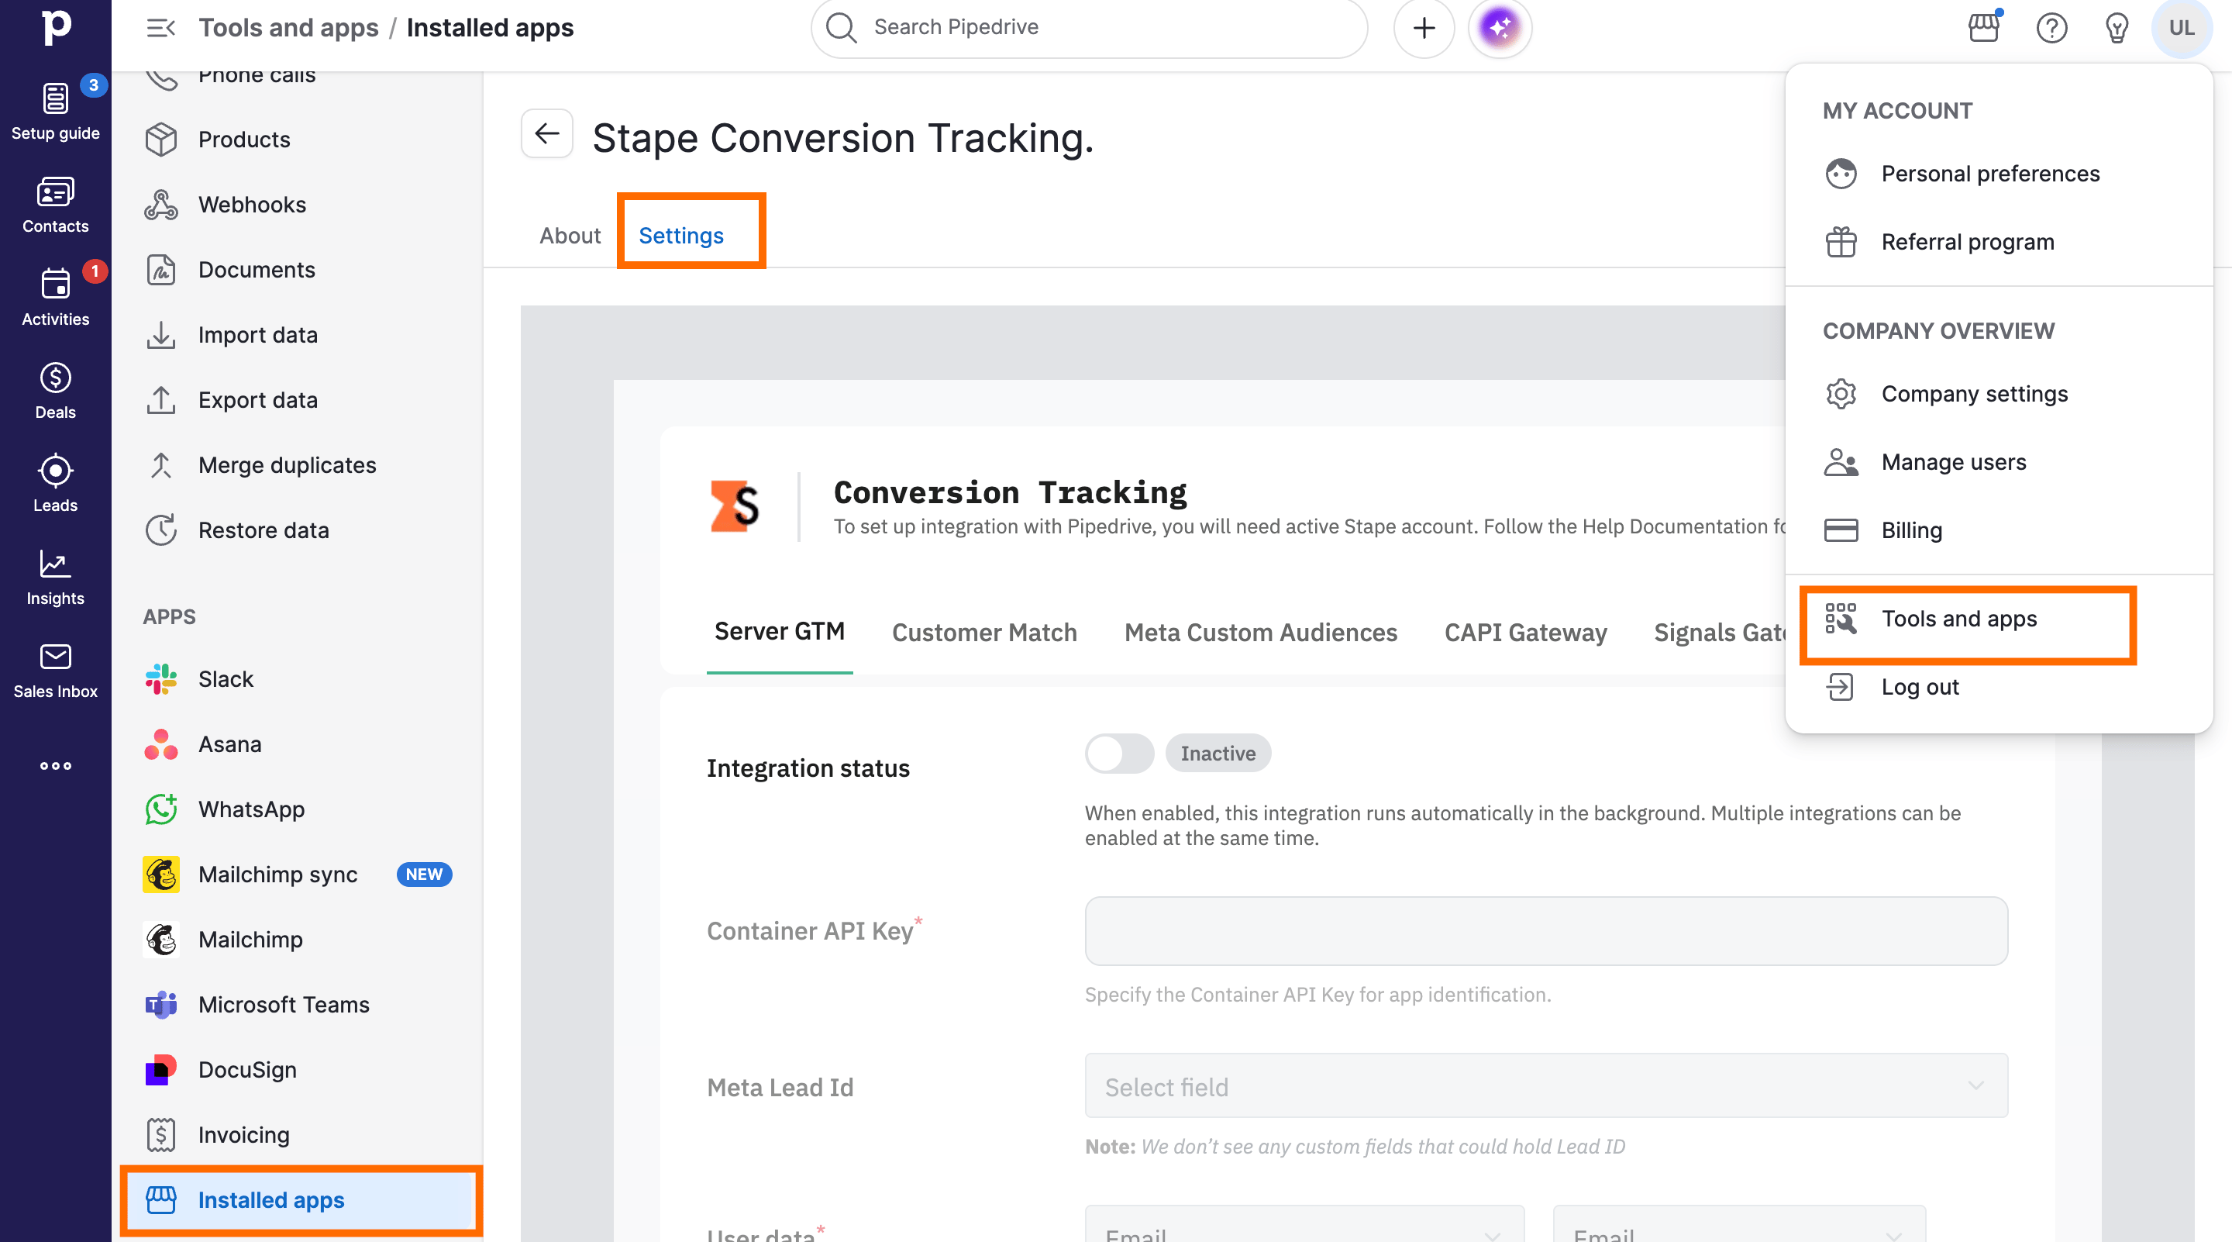Click the UL user avatar
The image size is (2232, 1242).
(x=2182, y=28)
